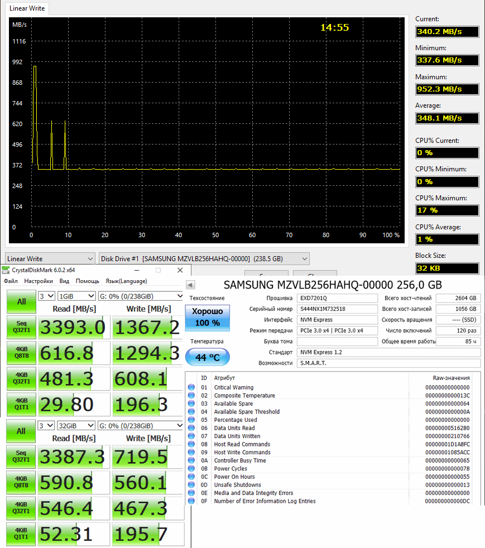Click the Хорошо 100 % health status button
This screenshot has height=548, width=485.
click(x=208, y=318)
